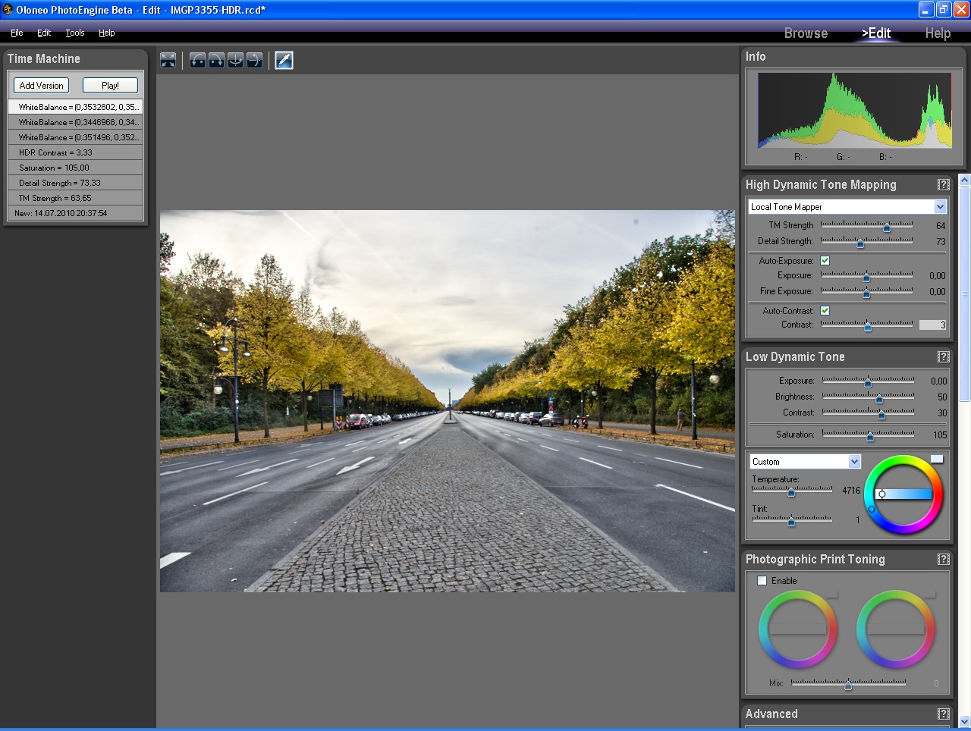Image resolution: width=971 pixels, height=731 pixels.
Task: Switch to the Browse view
Action: tap(806, 33)
